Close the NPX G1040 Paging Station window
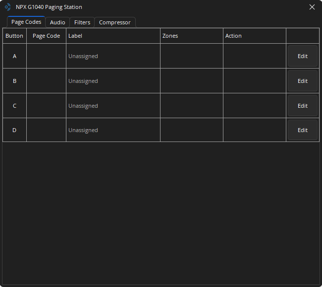 coord(312,7)
